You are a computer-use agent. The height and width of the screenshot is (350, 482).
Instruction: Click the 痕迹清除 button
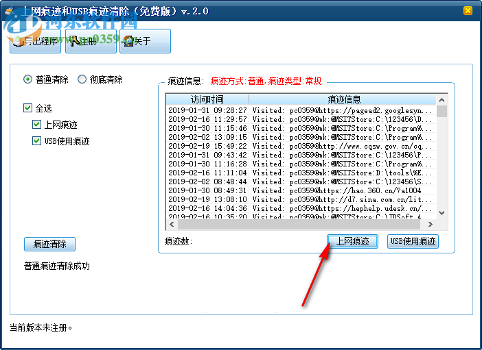49,244
